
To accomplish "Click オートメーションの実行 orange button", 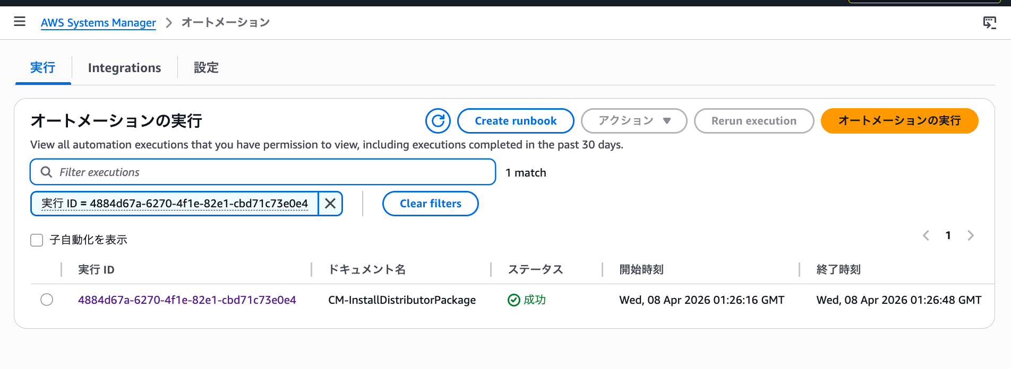I will coord(899,121).
